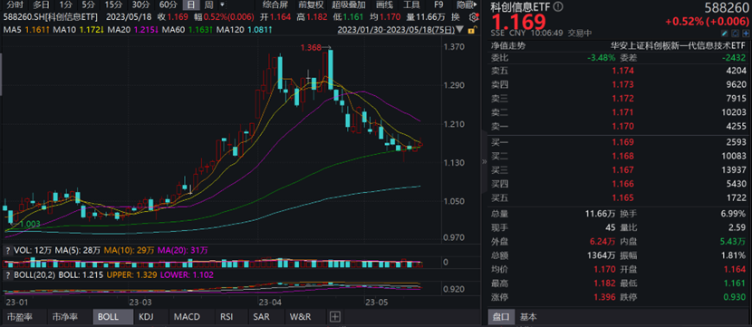Collapse side panel with double chevron
Screen dimensions: 752x327
coord(484,161)
